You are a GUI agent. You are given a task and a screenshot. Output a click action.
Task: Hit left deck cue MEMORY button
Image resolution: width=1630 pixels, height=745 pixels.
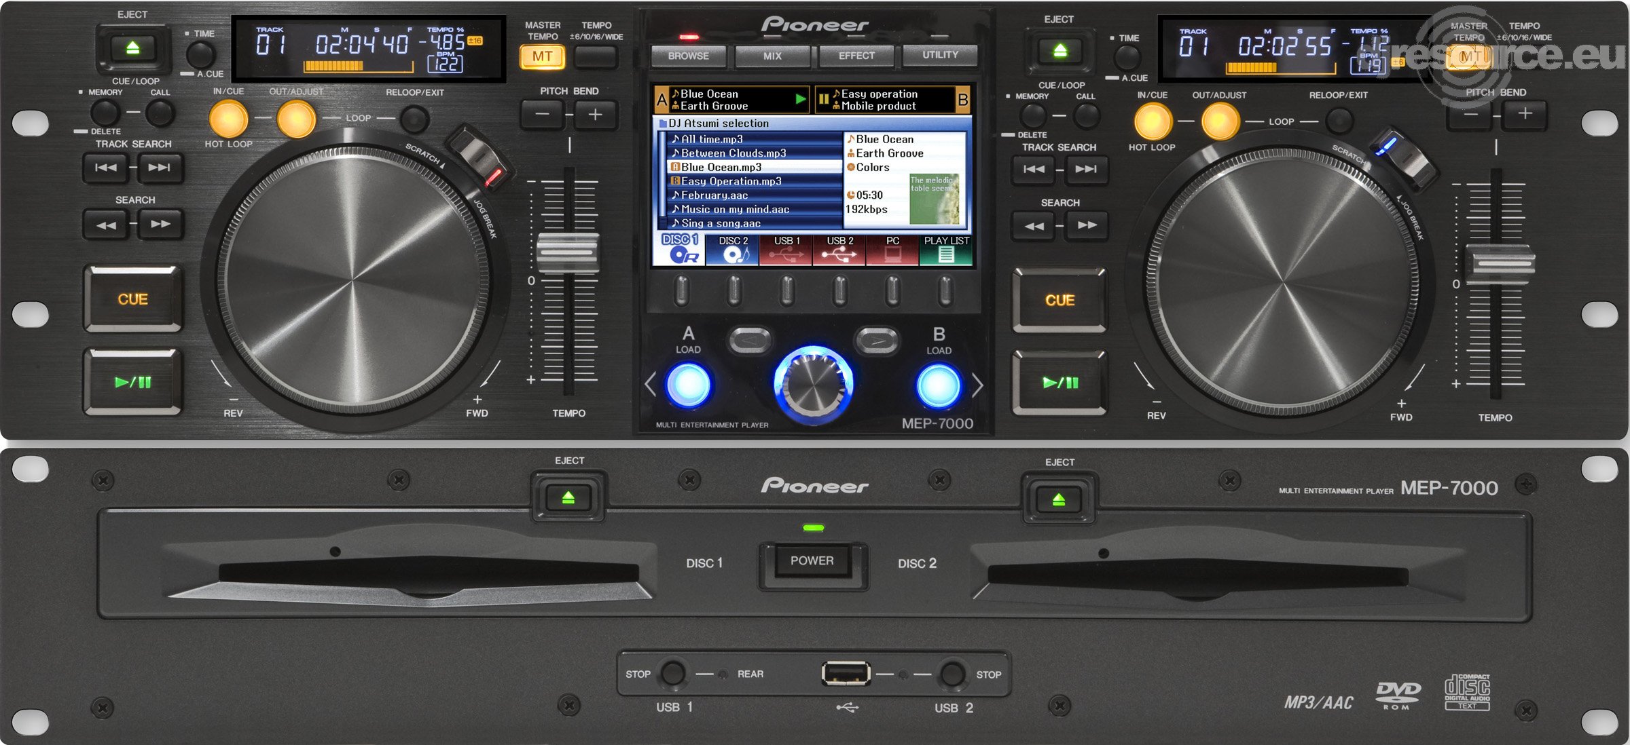click(105, 113)
